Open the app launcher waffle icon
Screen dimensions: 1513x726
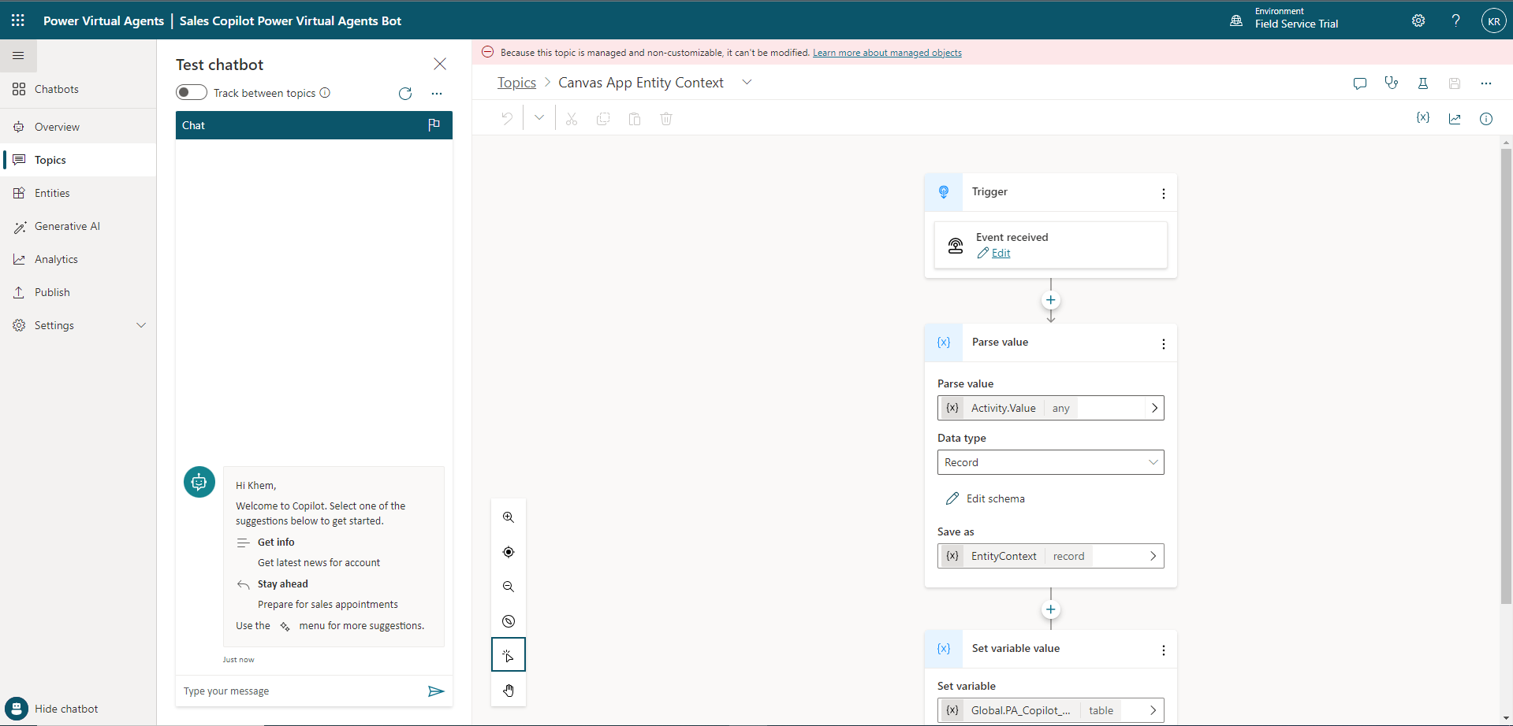tap(18, 20)
